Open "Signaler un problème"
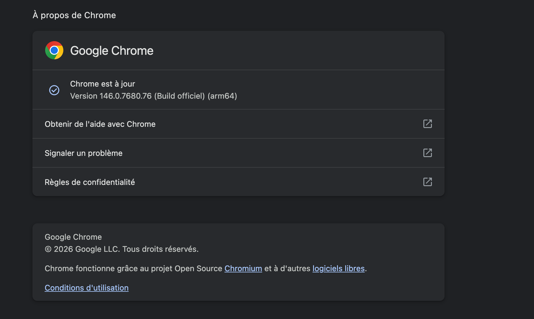The height and width of the screenshot is (319, 534). coord(84,153)
